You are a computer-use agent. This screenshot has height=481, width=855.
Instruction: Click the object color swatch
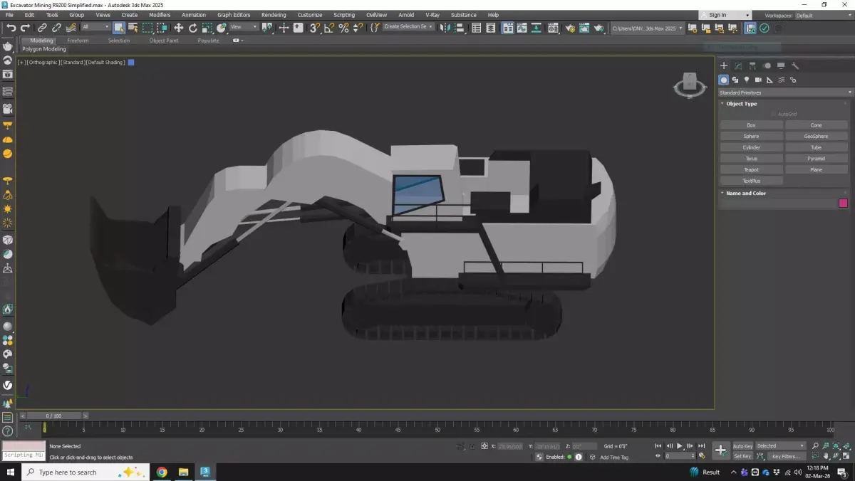click(x=844, y=203)
